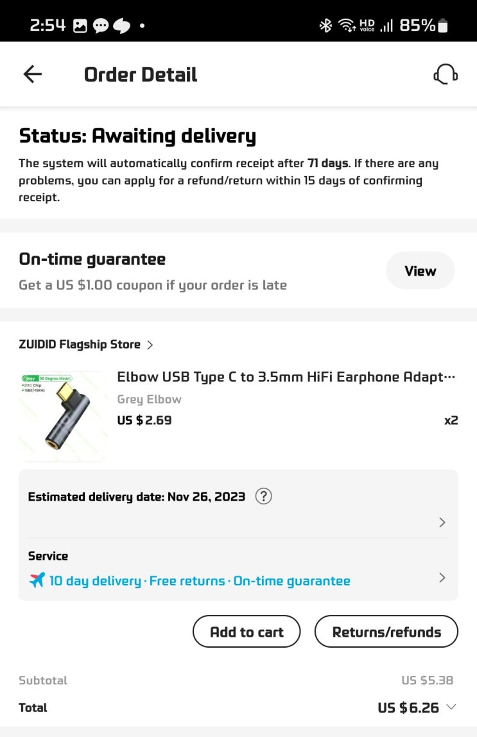Tap the message notification icon in status bar
This screenshot has height=737, width=477.
point(101,26)
